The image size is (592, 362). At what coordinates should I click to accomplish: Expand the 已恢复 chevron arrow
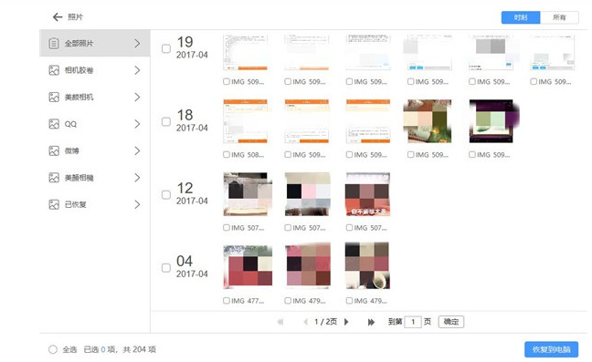pos(137,204)
